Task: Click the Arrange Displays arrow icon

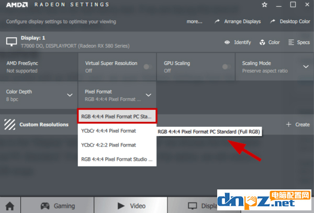Action: pyautogui.click(x=217, y=21)
